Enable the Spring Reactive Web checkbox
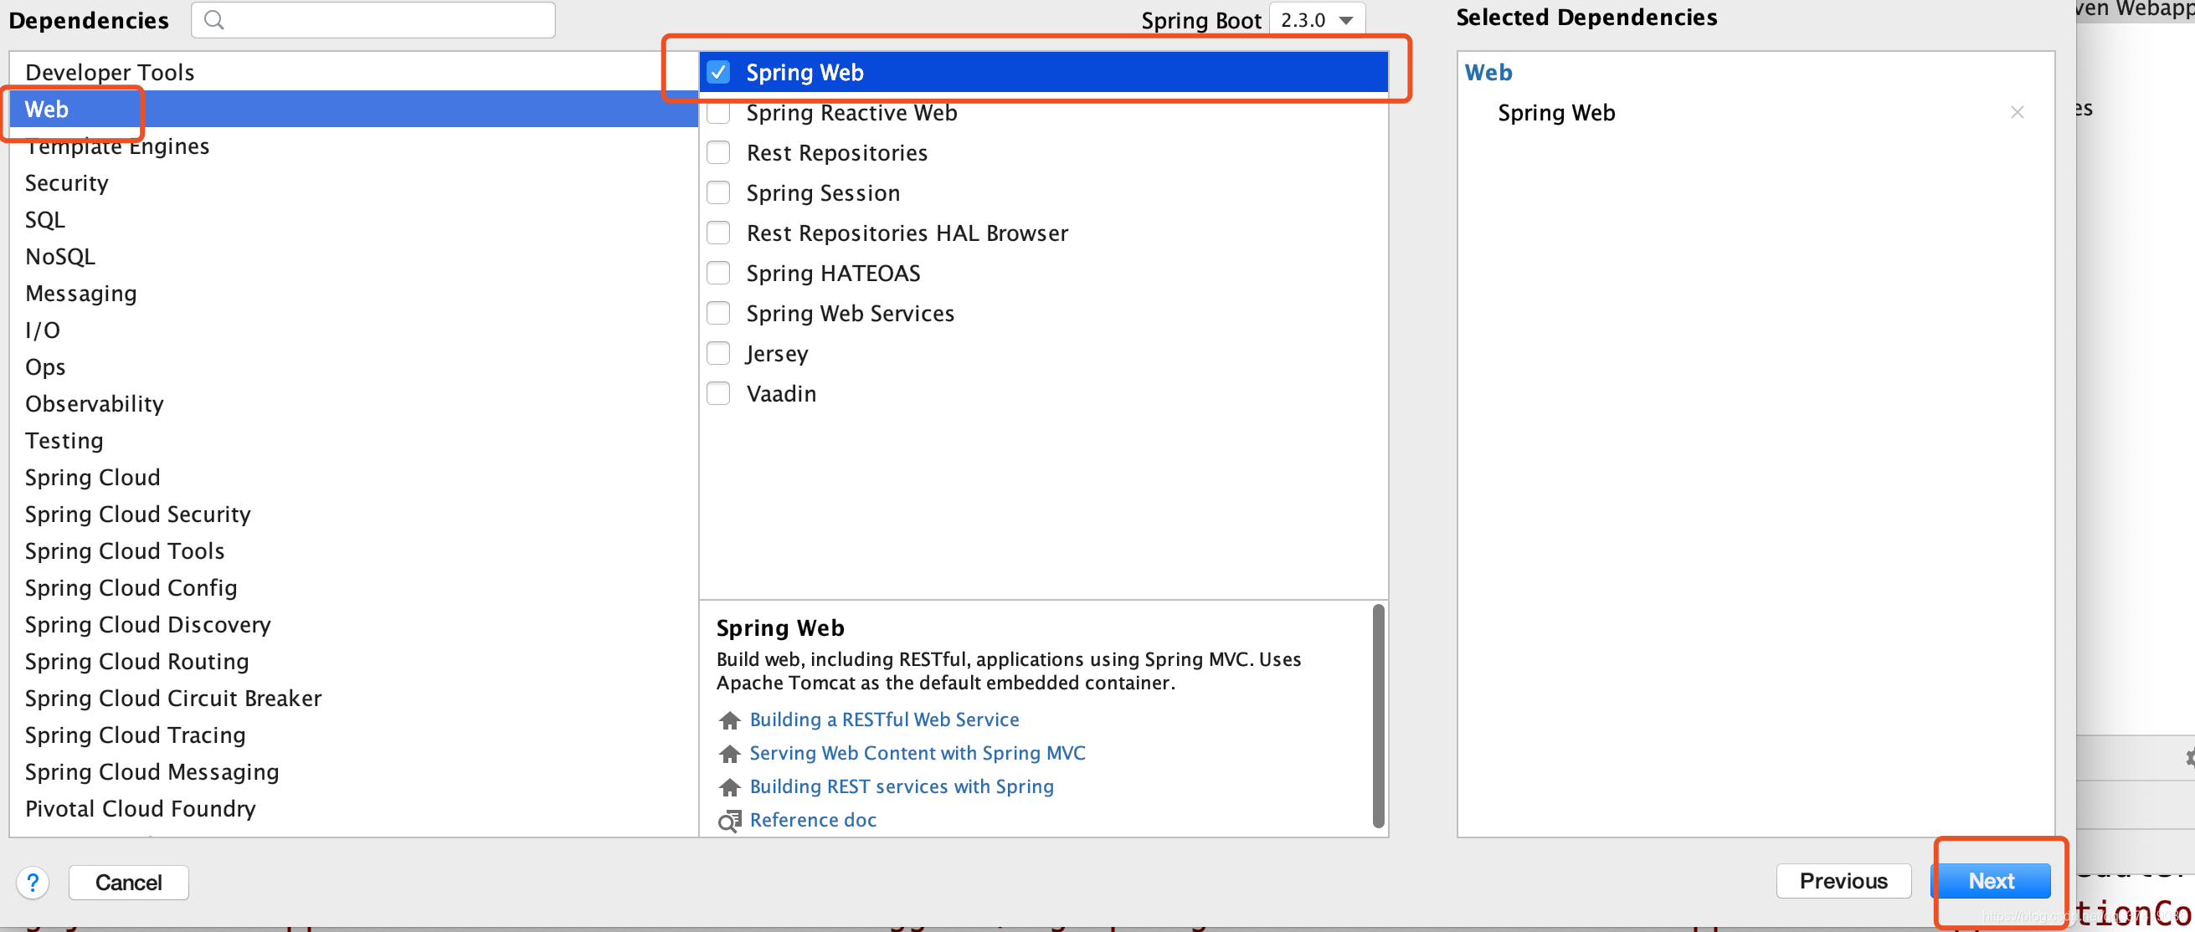 (x=718, y=113)
